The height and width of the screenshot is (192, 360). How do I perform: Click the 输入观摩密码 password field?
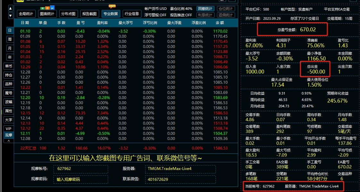(x=80, y=180)
